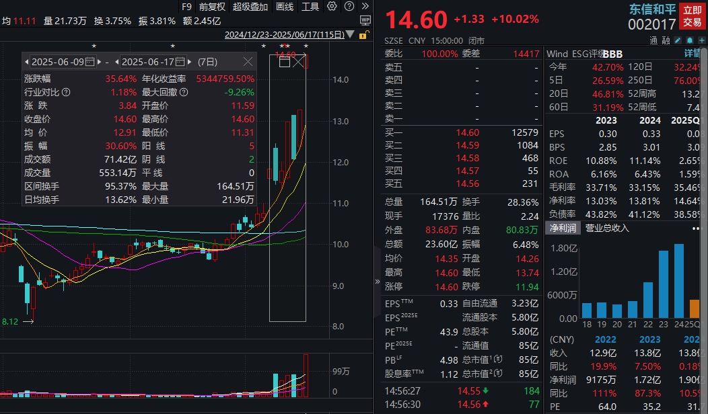Viewport: 708px width, 414px height.
Task: Click the date range 2024/12/23-2025/06/17 link
Action: pyautogui.click(x=284, y=35)
